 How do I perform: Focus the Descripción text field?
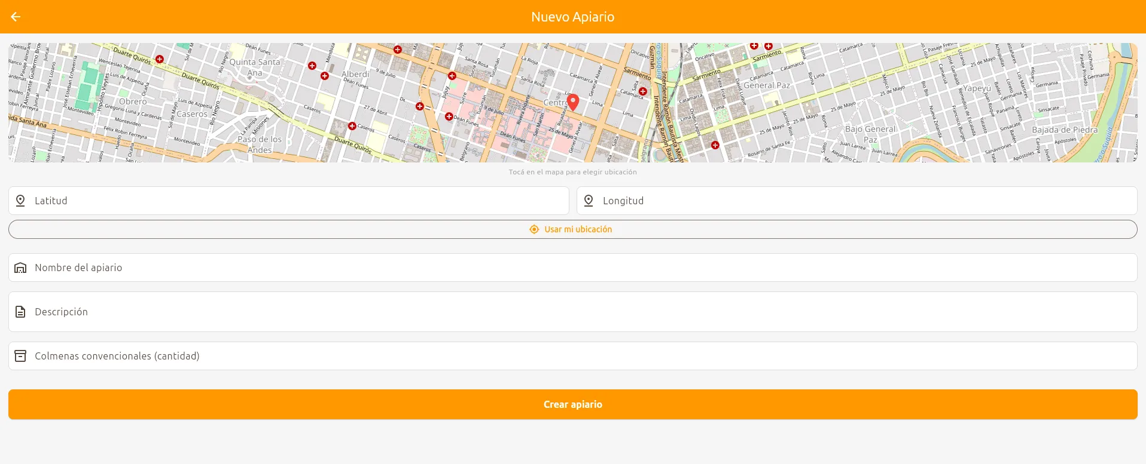pos(573,312)
